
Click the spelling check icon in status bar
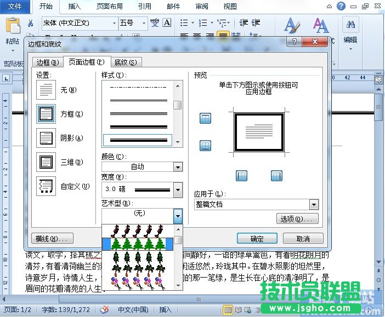pyautogui.click(x=104, y=309)
